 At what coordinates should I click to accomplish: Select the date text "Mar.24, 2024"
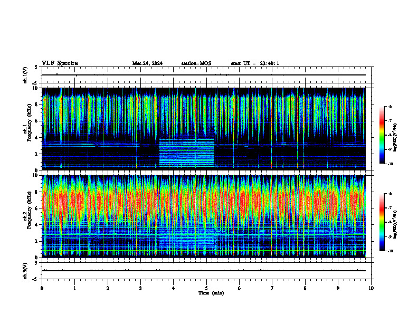tap(147, 63)
